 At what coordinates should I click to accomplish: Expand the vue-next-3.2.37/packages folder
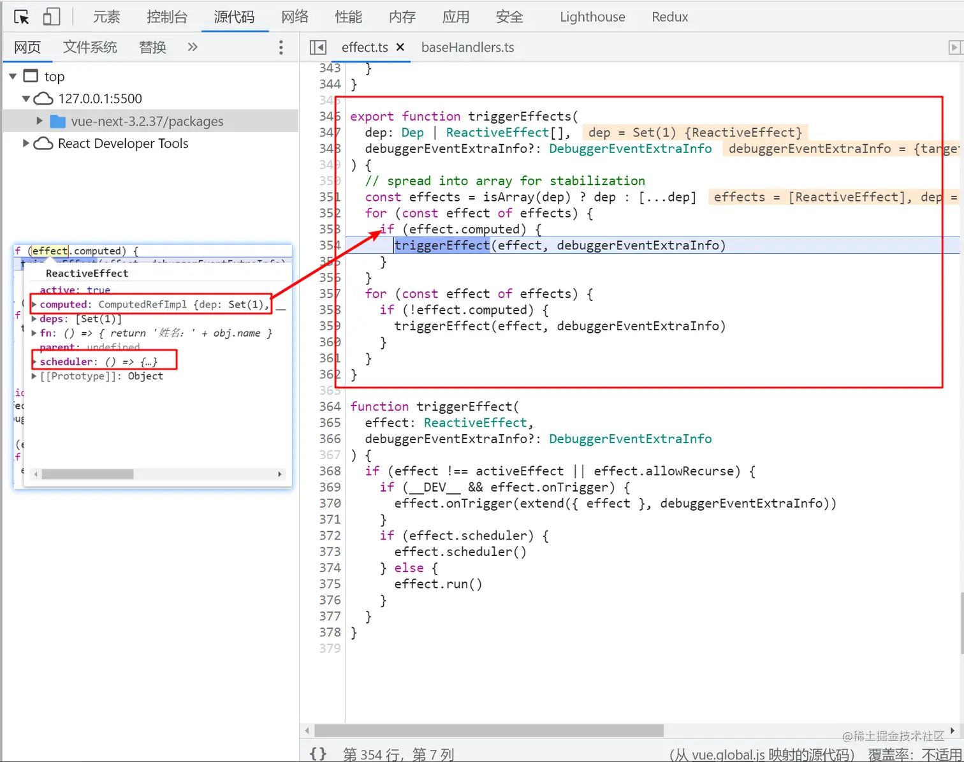(40, 121)
